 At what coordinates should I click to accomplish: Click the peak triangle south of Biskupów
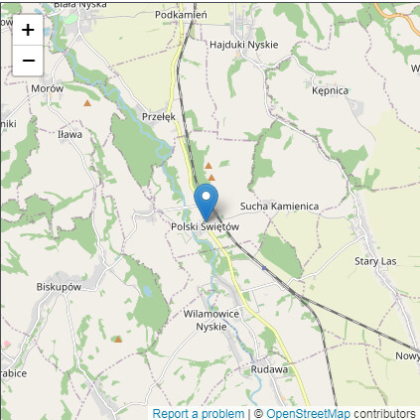click(x=118, y=339)
